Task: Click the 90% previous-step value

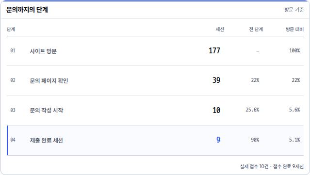Action: click(255, 140)
